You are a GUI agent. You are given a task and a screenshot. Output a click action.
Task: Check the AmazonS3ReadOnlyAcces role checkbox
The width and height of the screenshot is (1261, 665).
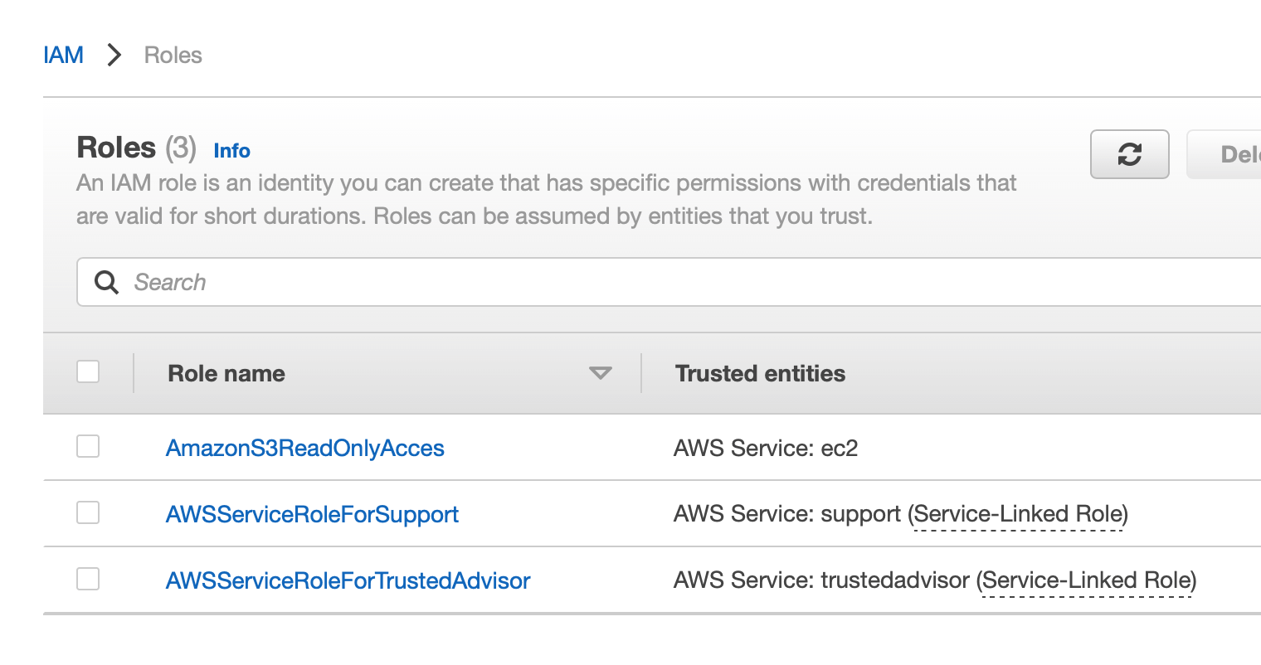click(x=87, y=446)
